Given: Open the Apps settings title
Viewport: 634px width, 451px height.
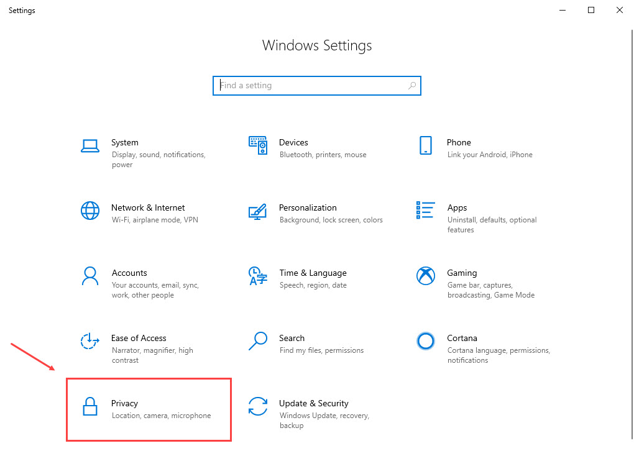Looking at the screenshot, I should 457,207.
